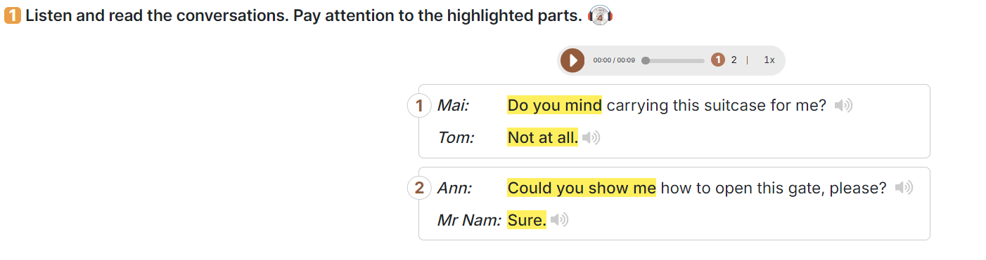Screen dimensions: 986x260
Task: Click the highlighted reply 'Sure.'
Action: click(x=527, y=220)
